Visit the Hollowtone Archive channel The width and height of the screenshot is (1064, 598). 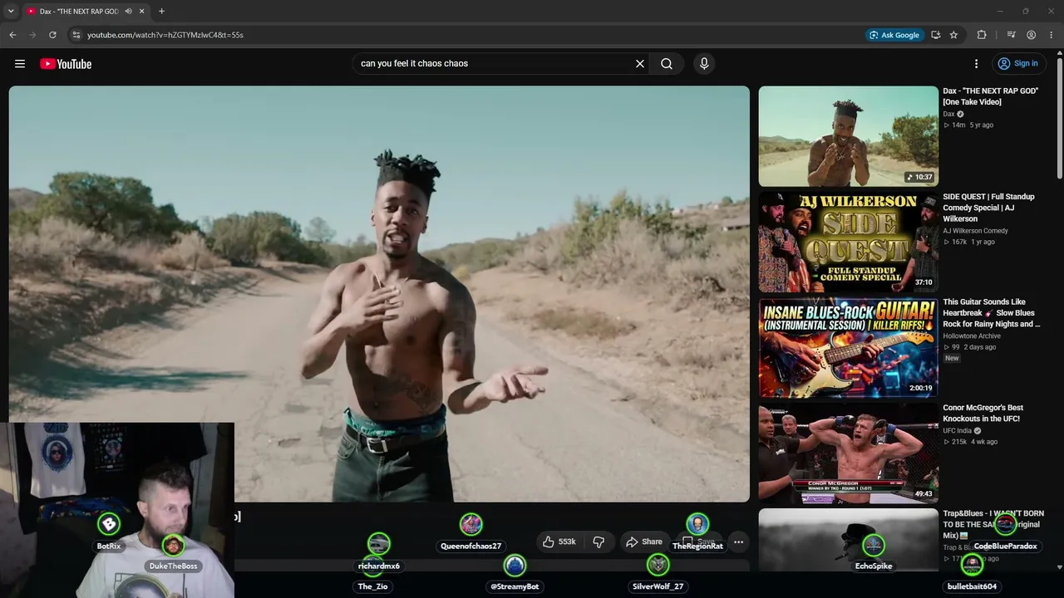972,336
